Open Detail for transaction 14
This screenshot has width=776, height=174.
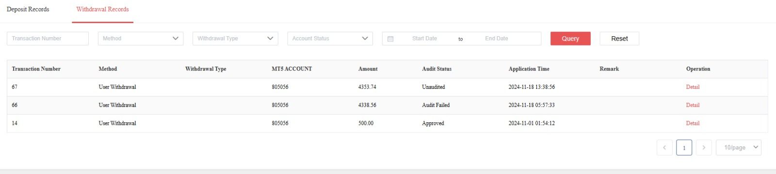click(693, 123)
